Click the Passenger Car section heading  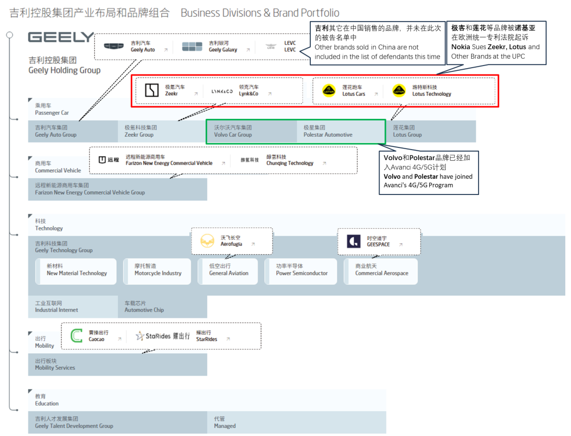click(52, 109)
